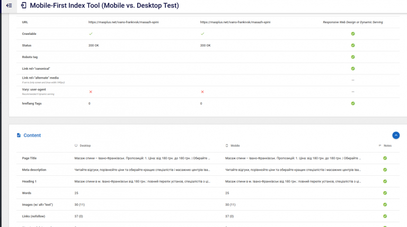Viewport: 407px width, 227px height.
Task: Click the Words row green check note
Action: click(x=385, y=193)
